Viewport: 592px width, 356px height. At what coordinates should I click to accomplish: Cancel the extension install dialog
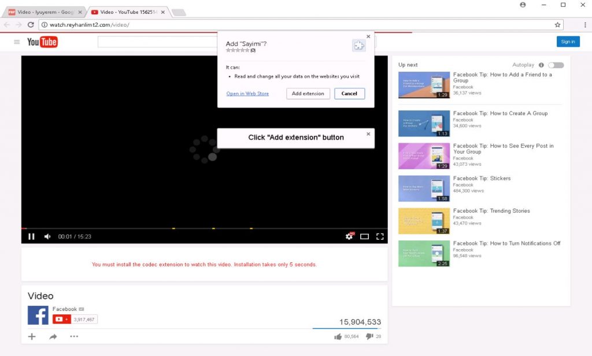[349, 94]
